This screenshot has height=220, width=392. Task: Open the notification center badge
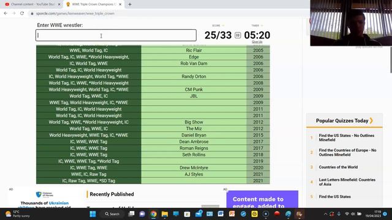click(385, 214)
